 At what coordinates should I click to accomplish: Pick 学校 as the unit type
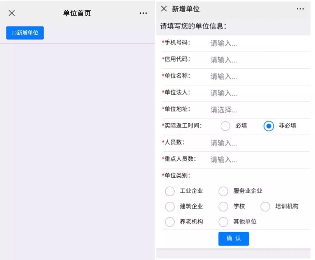(223, 207)
